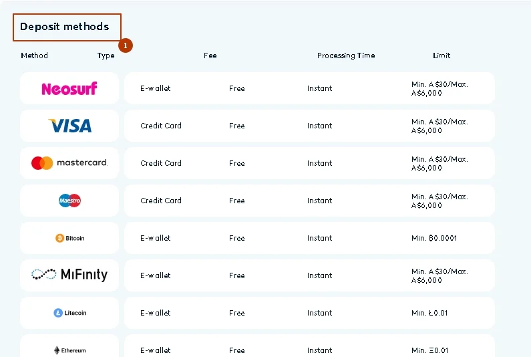Click Free in the Bitcoin row
This screenshot has width=531, height=357.
tap(236, 238)
